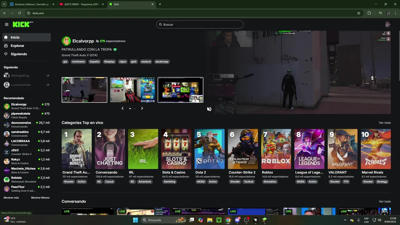Screen dimensions: 400x225
Task: Open Machete_Vilches in Recomendado list
Action: point(27,170)
